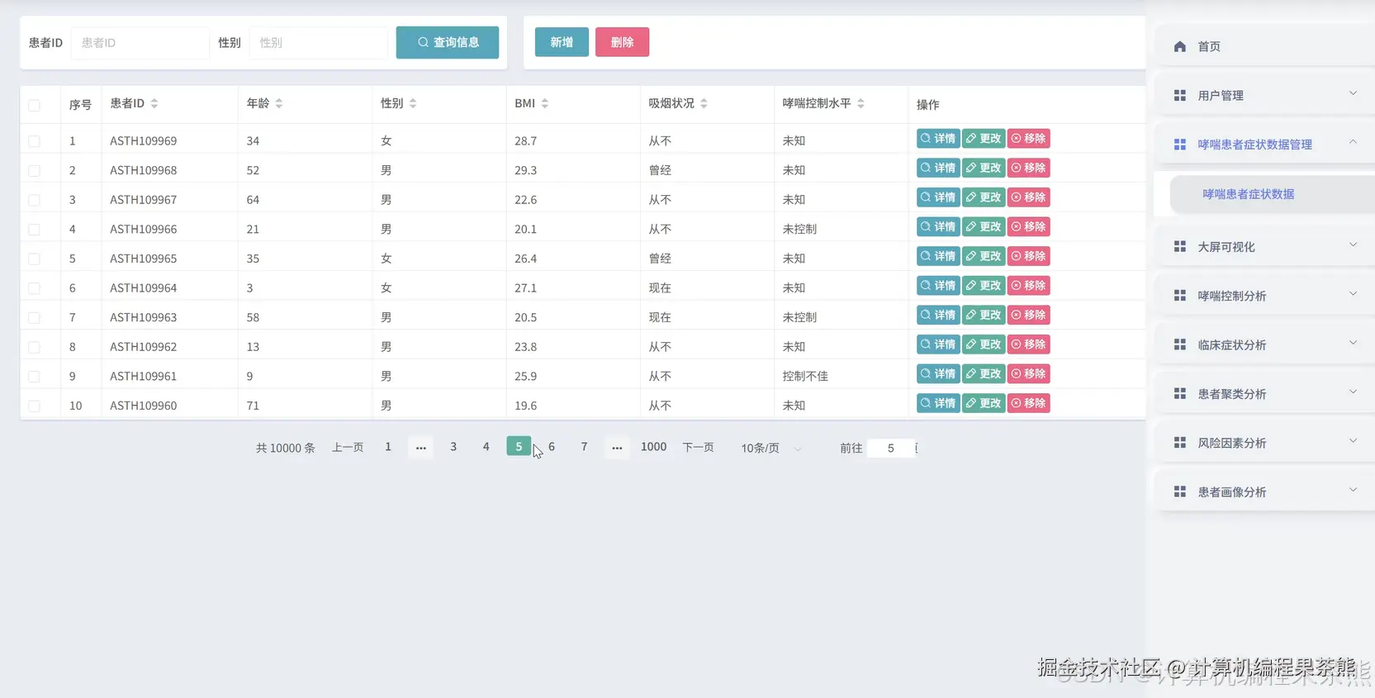Go to 首页 in the sidebar
The image size is (1375, 698).
tap(1209, 47)
